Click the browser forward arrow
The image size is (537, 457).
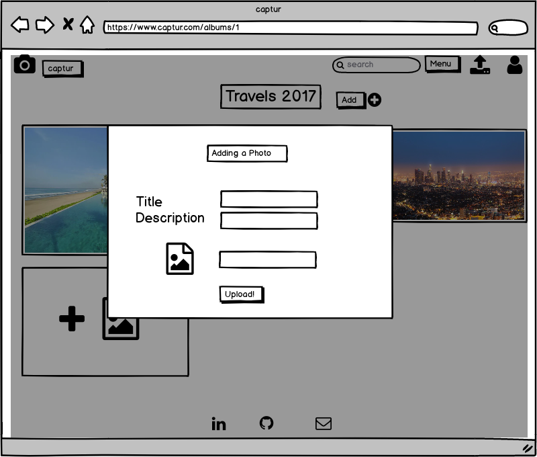pos(45,25)
